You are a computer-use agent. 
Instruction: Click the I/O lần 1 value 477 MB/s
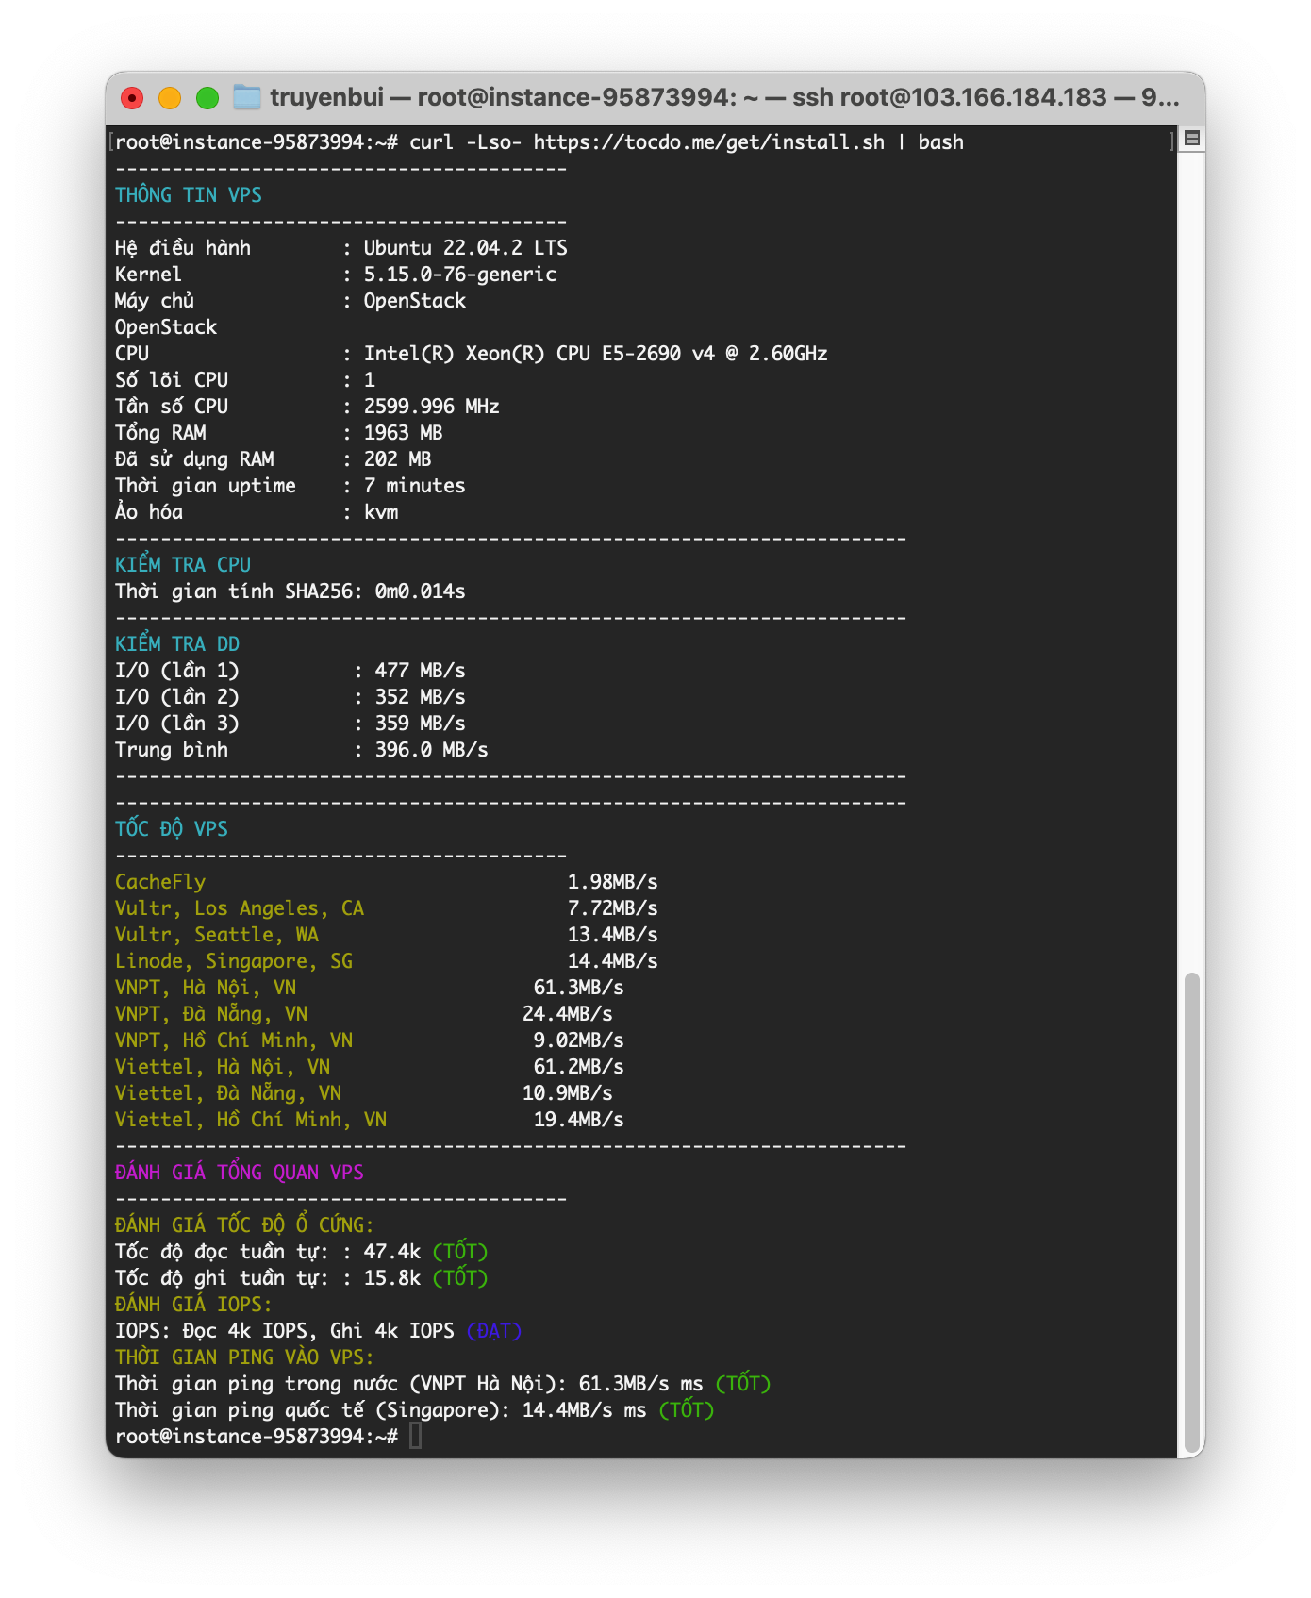coord(421,671)
